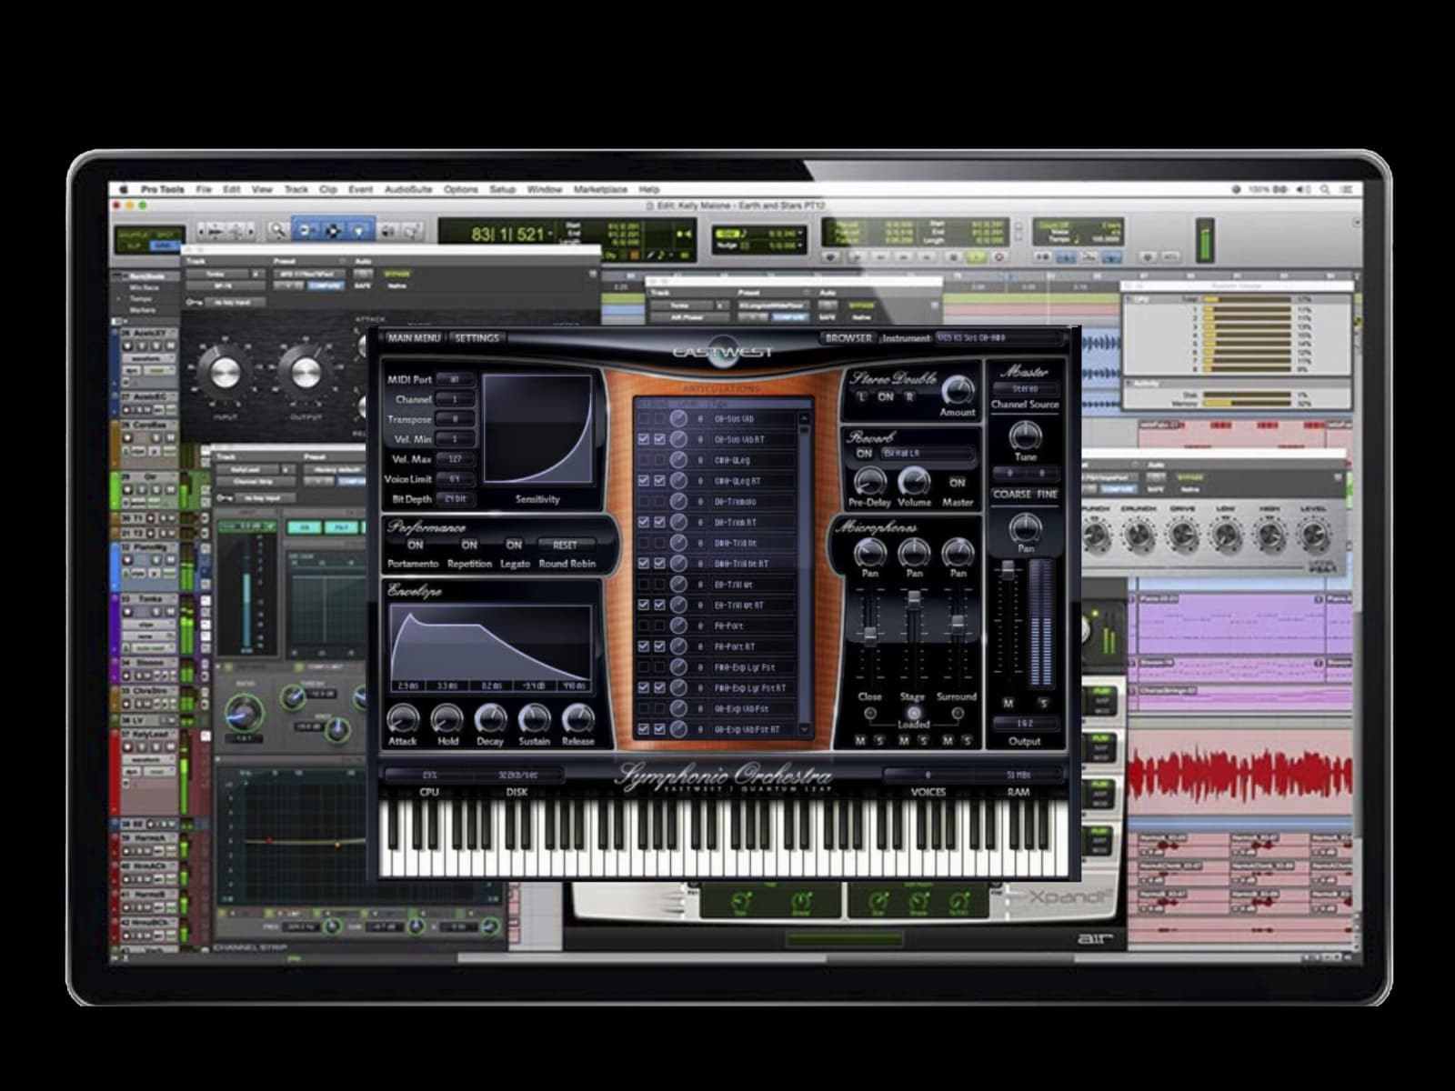The height and width of the screenshot is (1091, 1455).
Task: Click the Close microphone fader
Action: click(x=870, y=636)
